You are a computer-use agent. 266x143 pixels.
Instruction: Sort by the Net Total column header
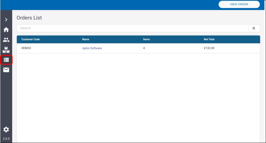(x=209, y=39)
